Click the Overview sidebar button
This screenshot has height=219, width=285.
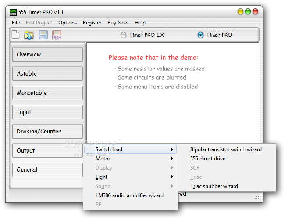point(47,54)
